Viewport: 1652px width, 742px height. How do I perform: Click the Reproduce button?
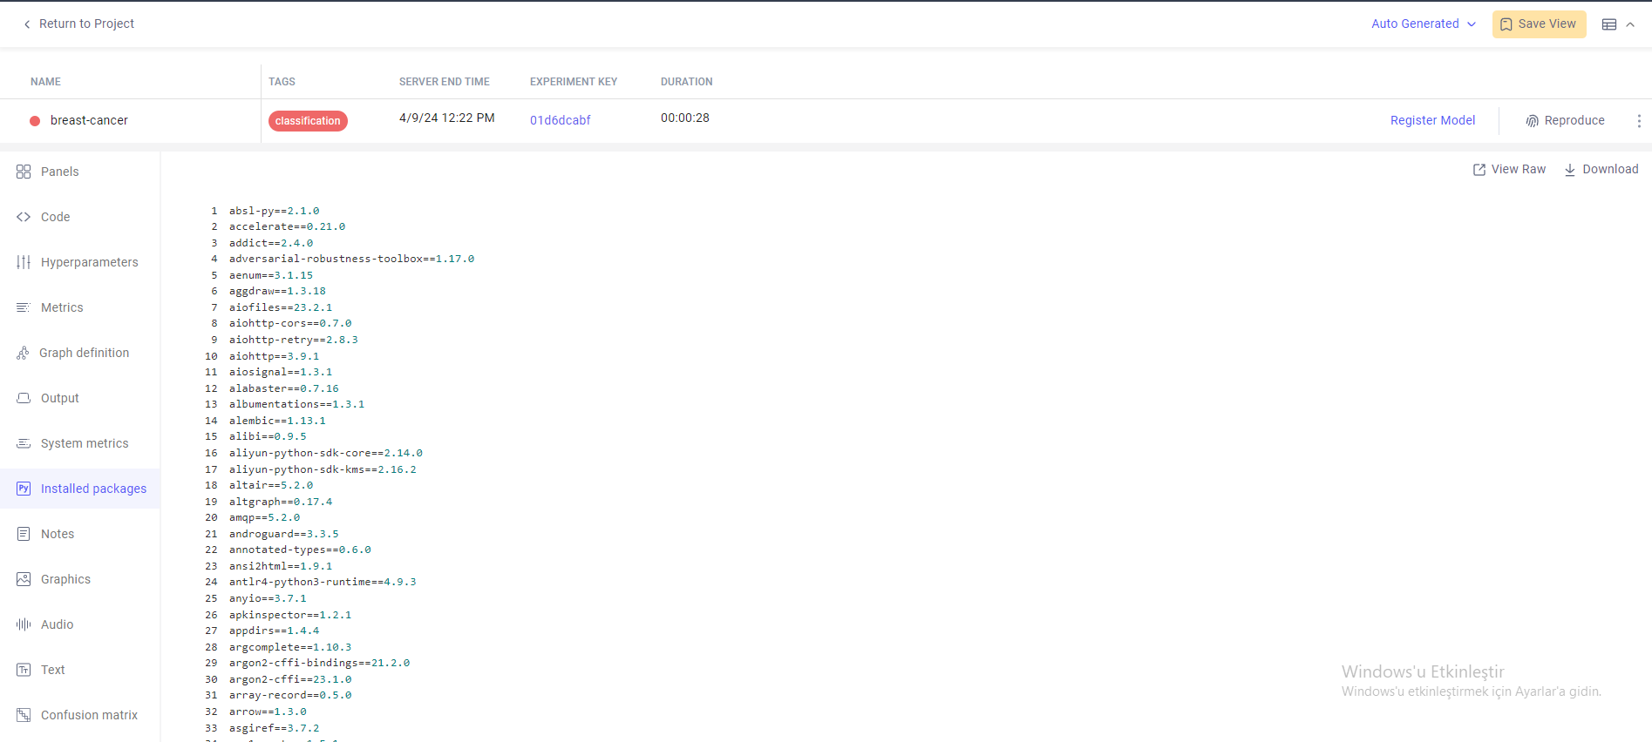1565,121
